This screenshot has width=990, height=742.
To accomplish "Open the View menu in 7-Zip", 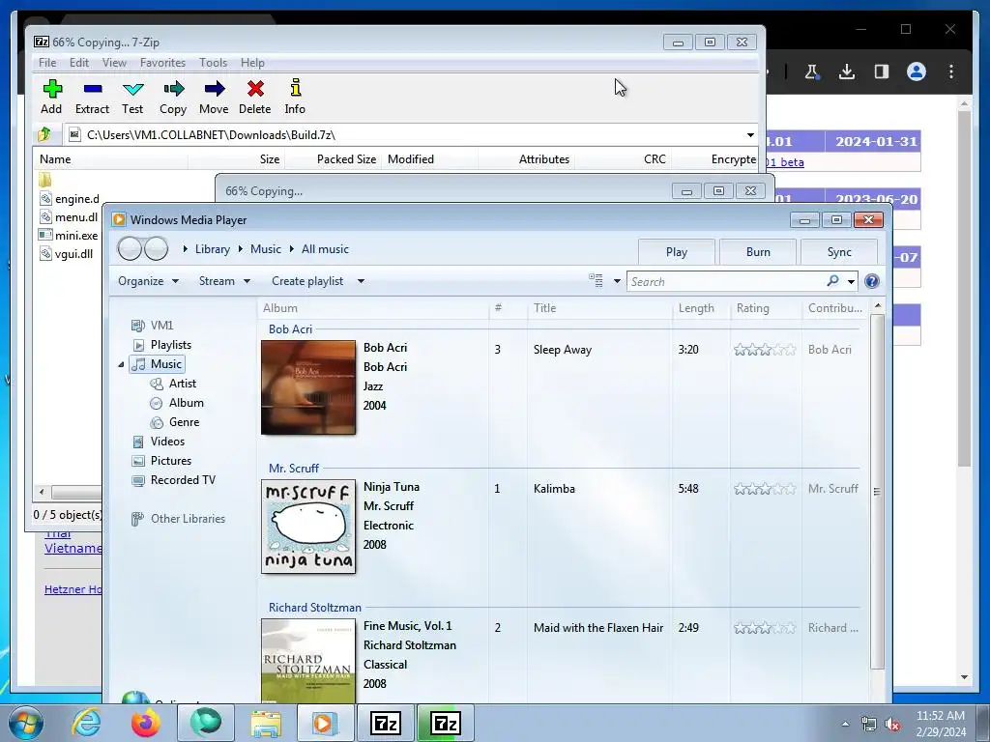I will 114,63.
